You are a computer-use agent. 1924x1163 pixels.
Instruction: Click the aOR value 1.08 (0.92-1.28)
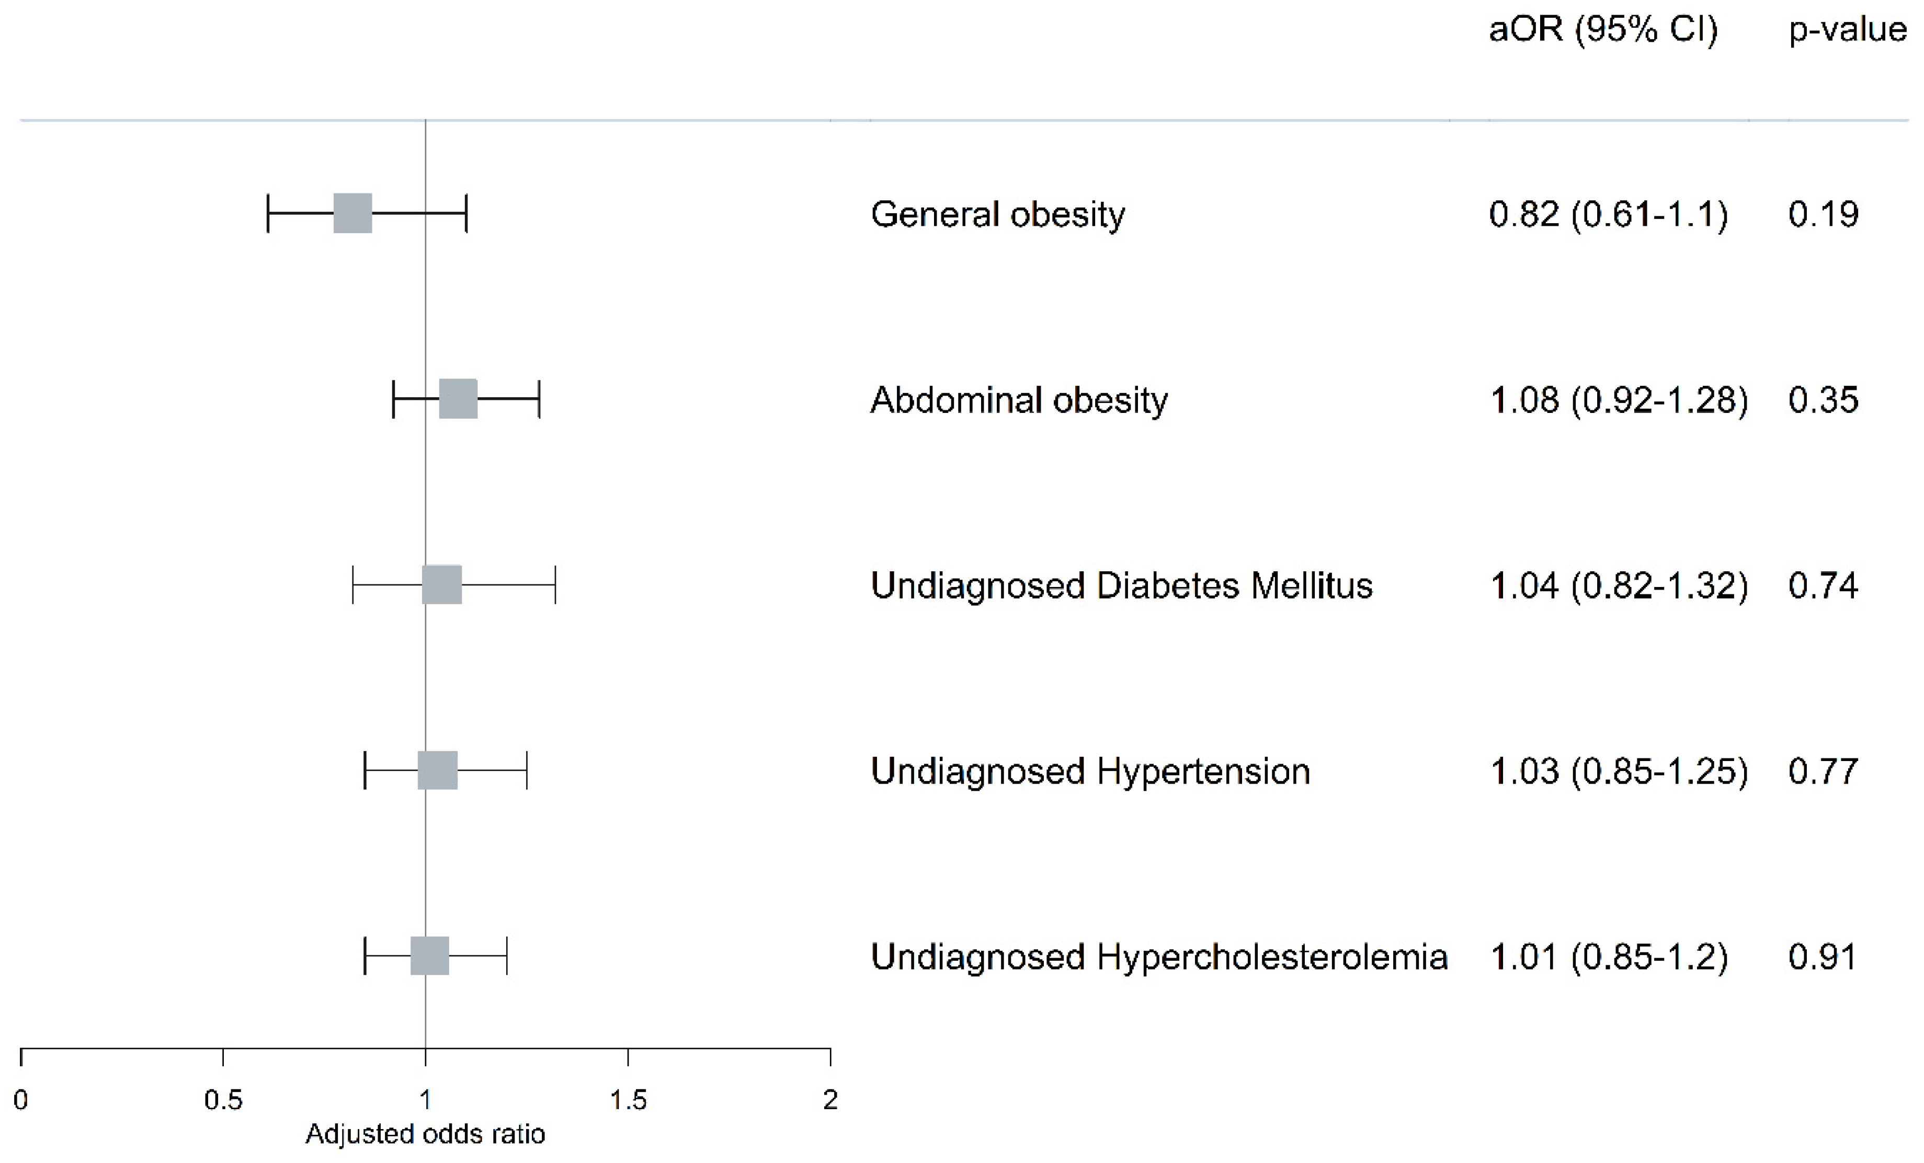(1619, 400)
